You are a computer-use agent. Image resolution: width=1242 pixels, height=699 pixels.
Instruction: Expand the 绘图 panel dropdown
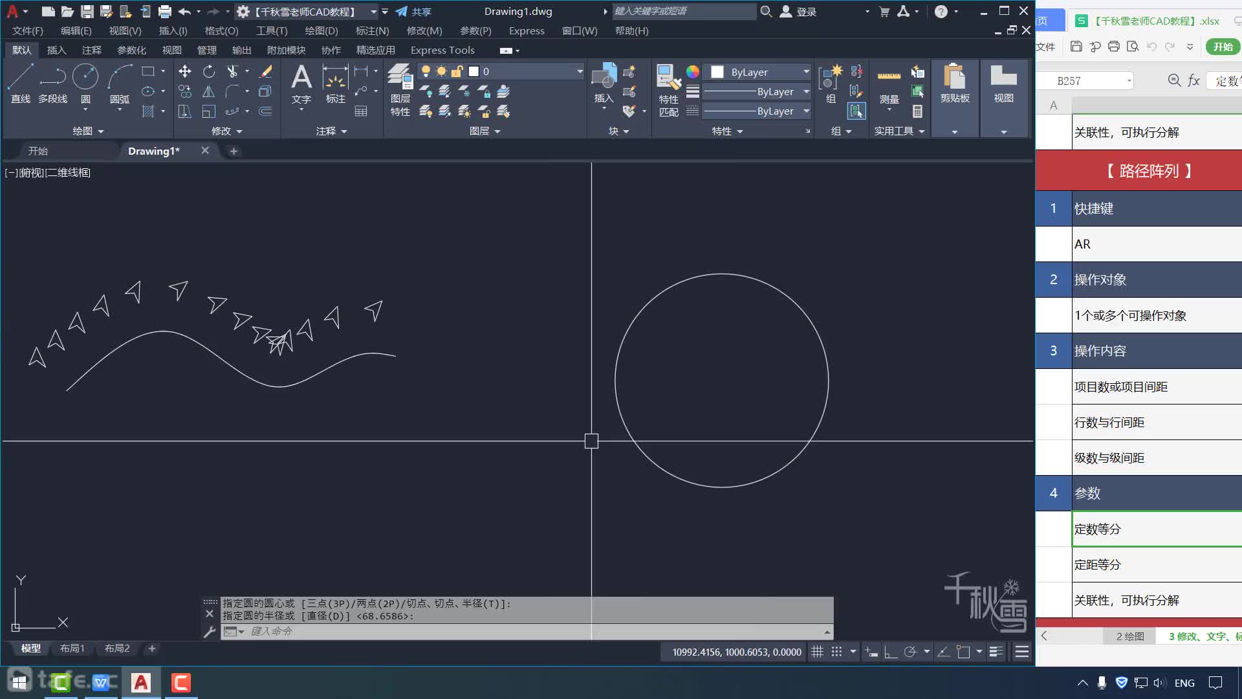point(88,131)
